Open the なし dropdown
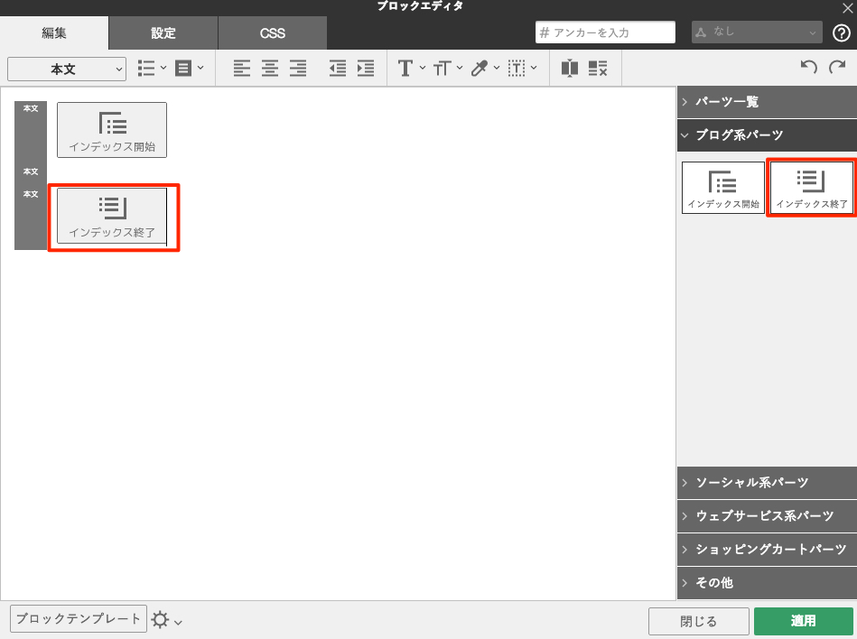 pos(757,32)
